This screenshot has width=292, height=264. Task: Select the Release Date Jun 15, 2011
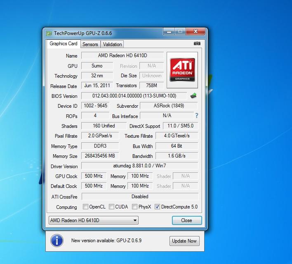click(97, 86)
